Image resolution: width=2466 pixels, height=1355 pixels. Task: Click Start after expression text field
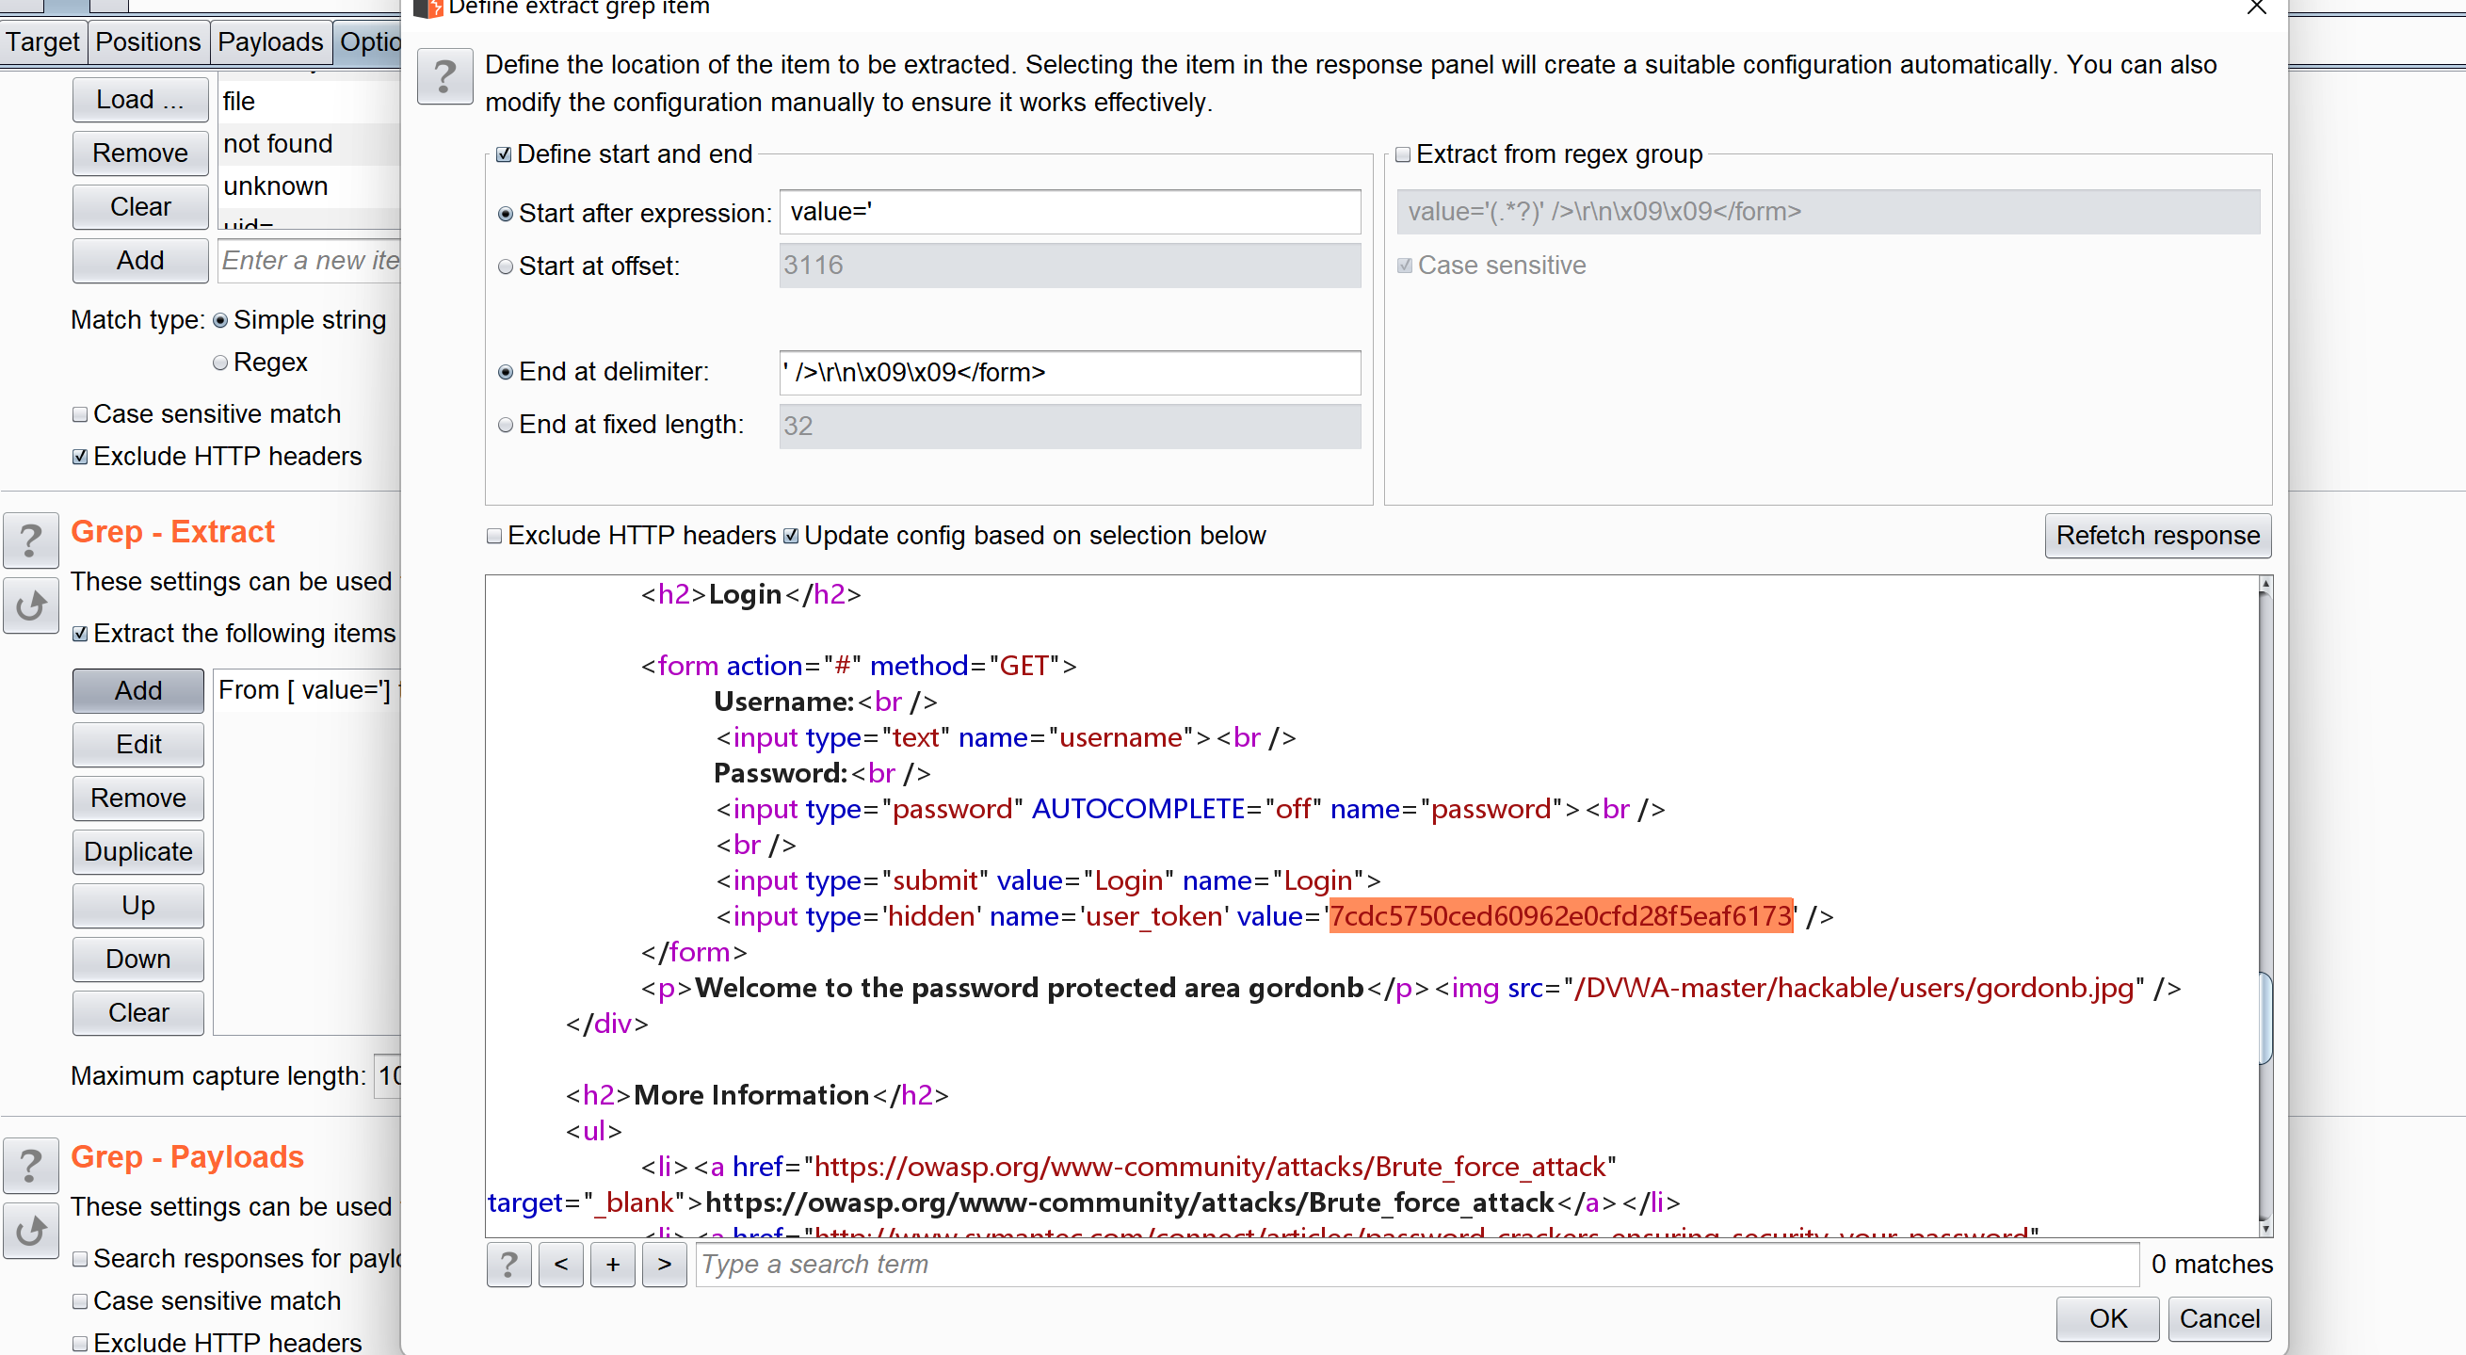pyautogui.click(x=1070, y=212)
